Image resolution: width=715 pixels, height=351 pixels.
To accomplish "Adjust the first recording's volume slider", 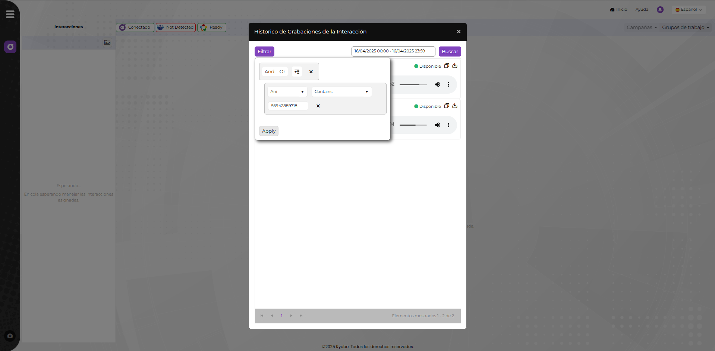I will coord(413,84).
